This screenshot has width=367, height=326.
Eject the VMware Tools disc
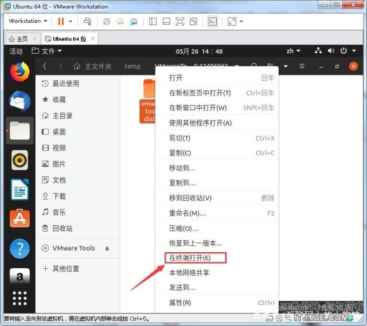click(107, 249)
